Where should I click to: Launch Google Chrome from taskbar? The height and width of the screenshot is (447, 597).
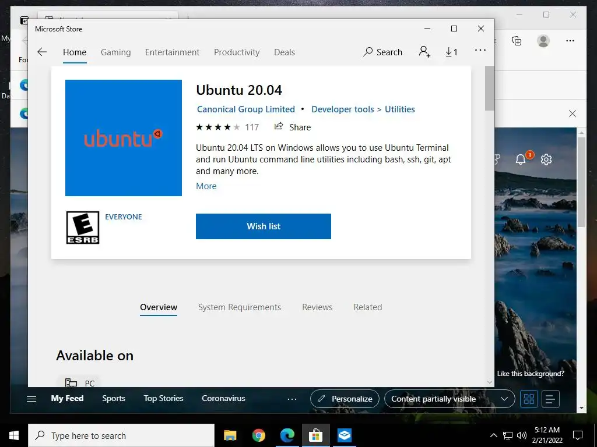[258, 435]
